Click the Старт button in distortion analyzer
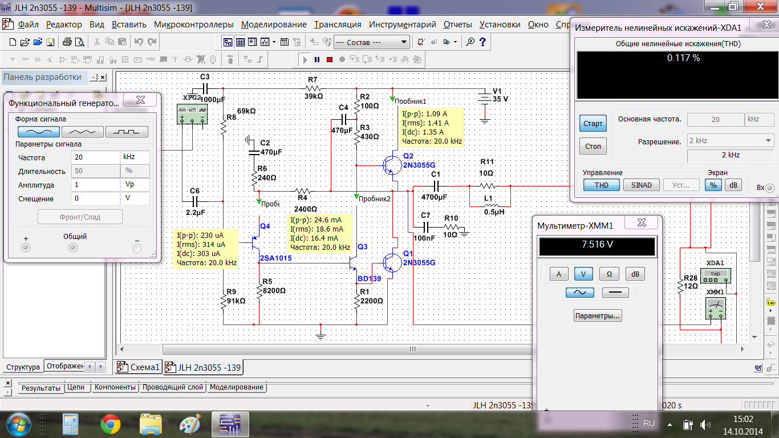 coord(593,123)
